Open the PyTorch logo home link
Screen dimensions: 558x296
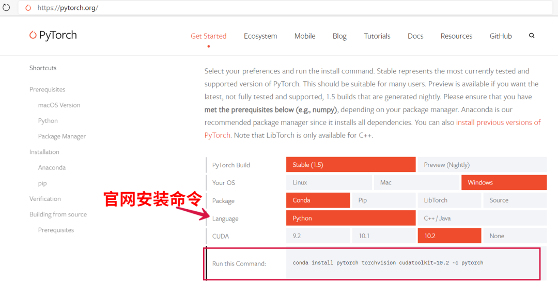pyautogui.click(x=53, y=35)
